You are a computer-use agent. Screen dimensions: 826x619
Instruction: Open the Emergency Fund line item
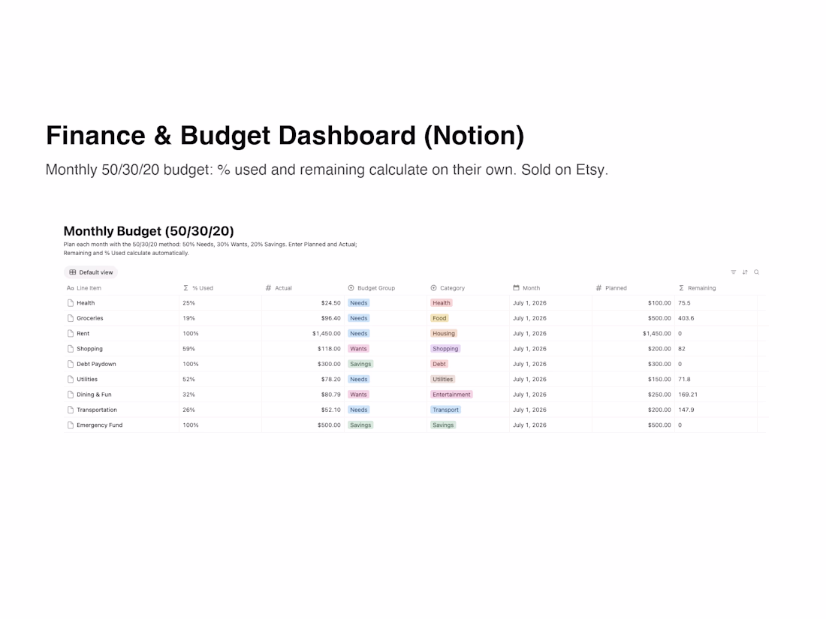point(100,425)
